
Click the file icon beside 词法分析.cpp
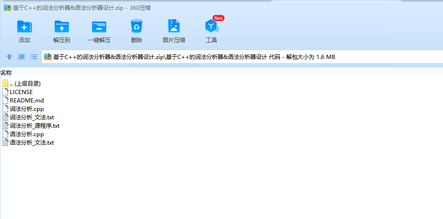[x=5, y=109]
